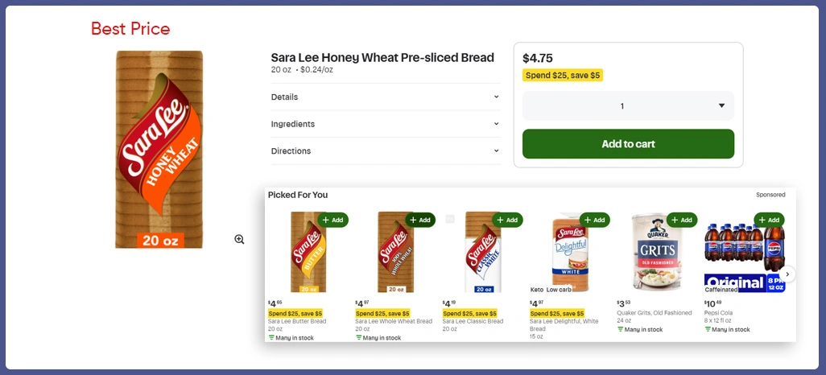Screen dimensions: 826x375
Task: Add Sara Lee Whole Wheat Bread to cart
Action: point(419,220)
